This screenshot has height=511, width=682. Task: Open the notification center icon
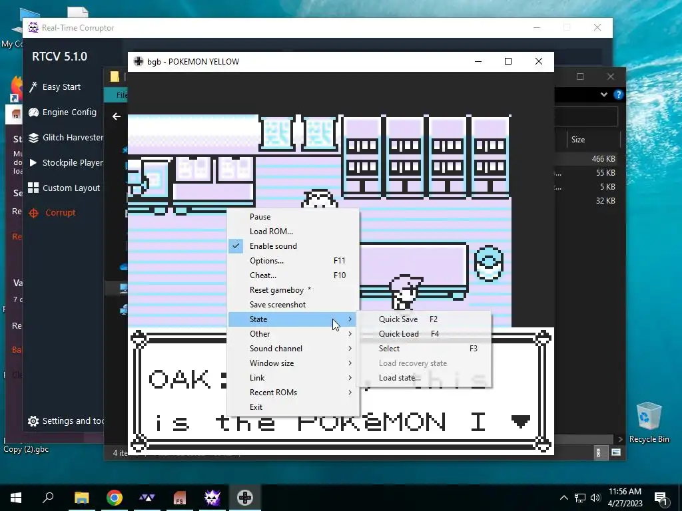(661, 498)
